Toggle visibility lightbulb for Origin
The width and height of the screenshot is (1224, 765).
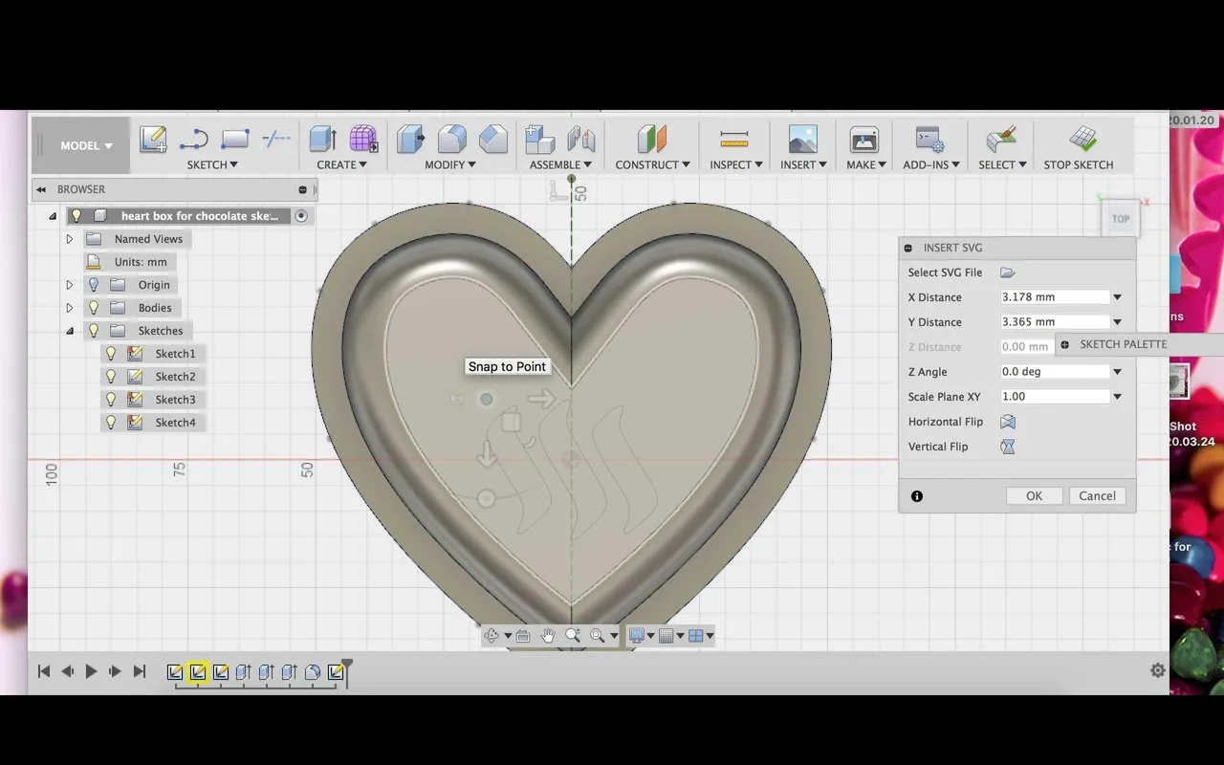click(94, 285)
